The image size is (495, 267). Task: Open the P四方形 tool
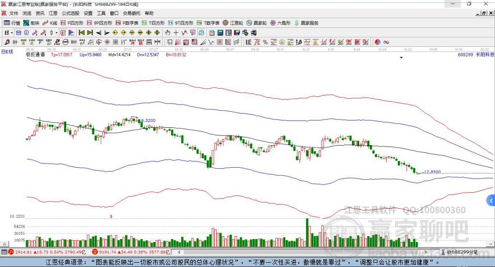click(x=72, y=23)
